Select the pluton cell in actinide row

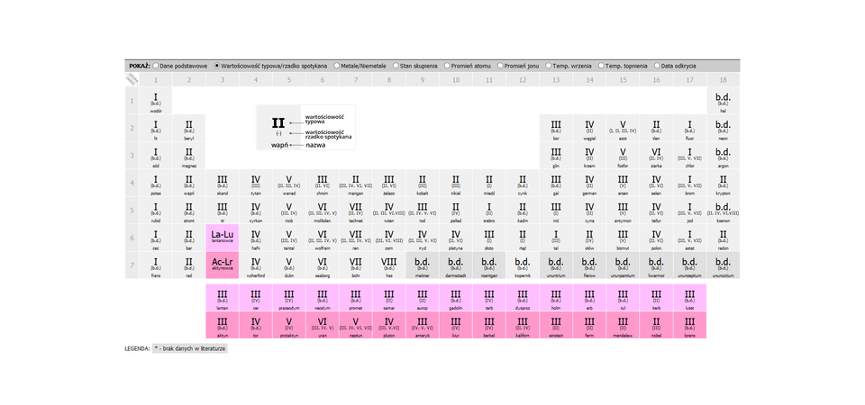(x=389, y=325)
